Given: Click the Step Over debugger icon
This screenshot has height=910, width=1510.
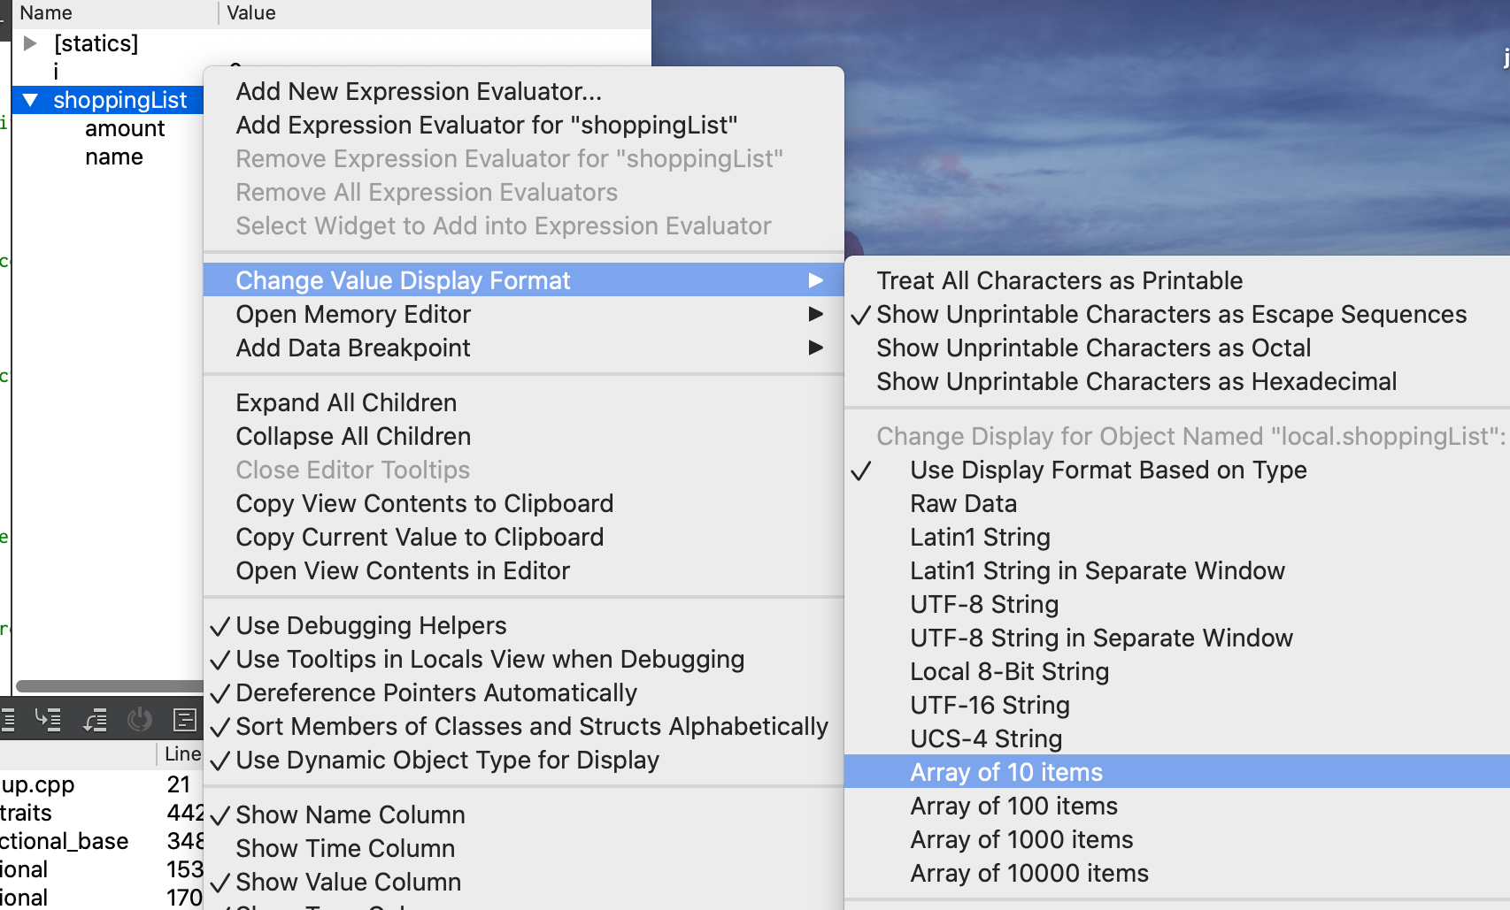Looking at the screenshot, I should point(8,719).
